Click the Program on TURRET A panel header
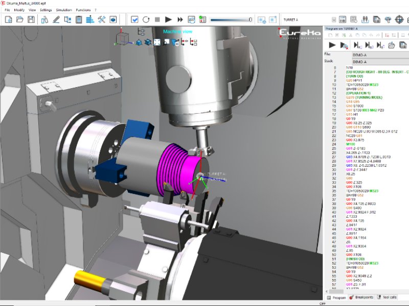Viewport: 409px width, 306px height. [366, 29]
